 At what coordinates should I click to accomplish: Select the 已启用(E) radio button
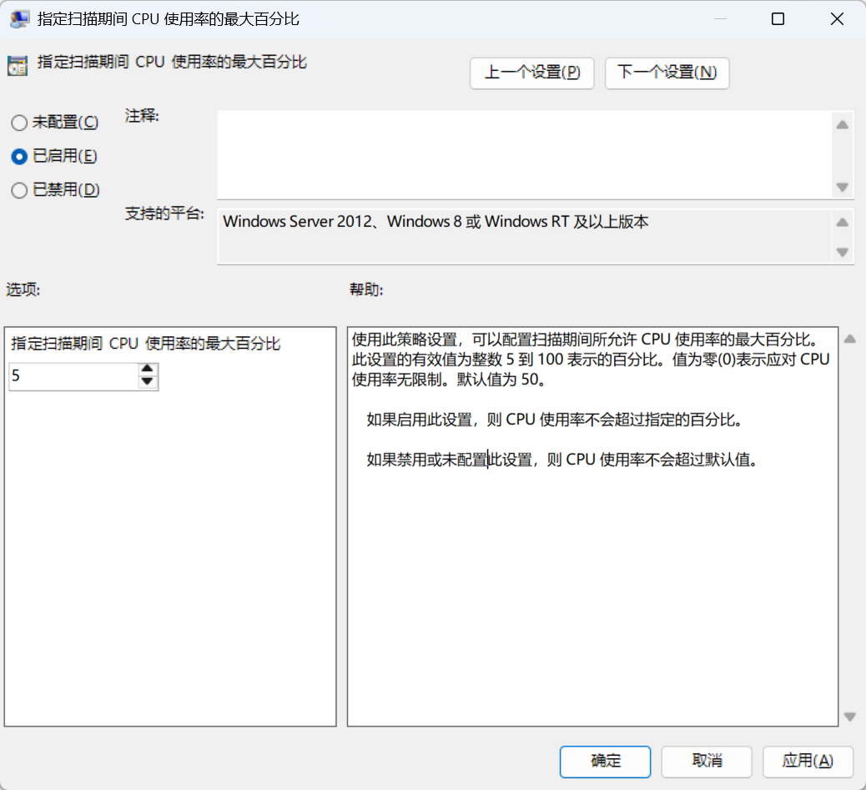pos(19,157)
